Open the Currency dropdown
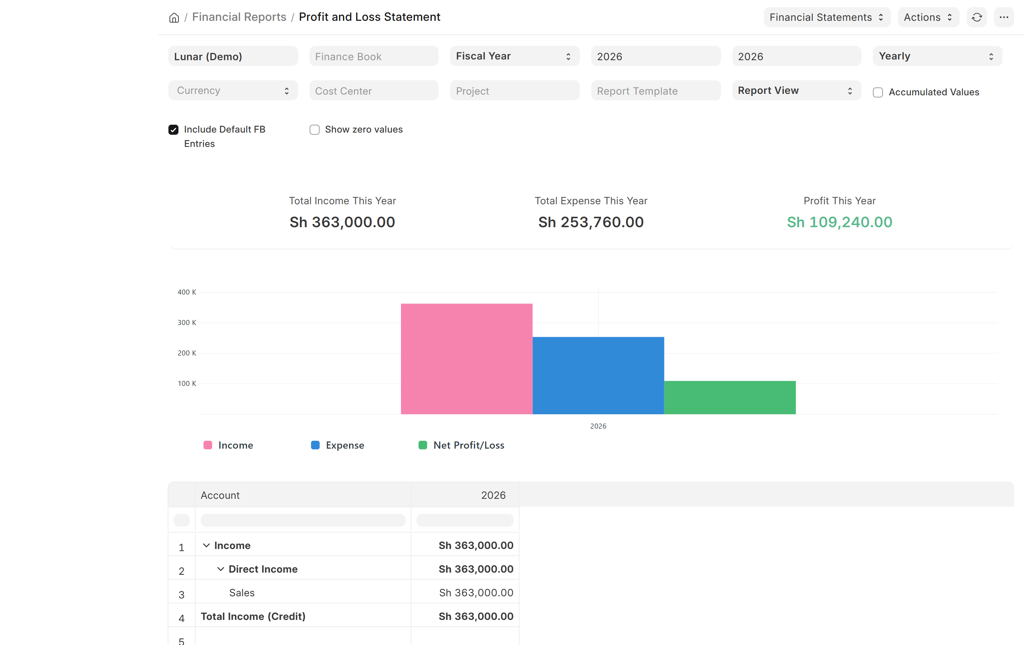The image size is (1032, 645). [x=233, y=90]
